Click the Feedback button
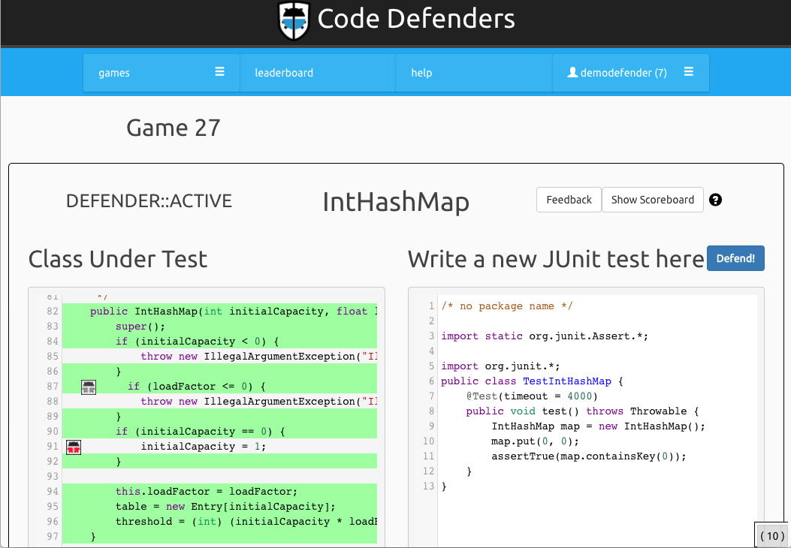The width and height of the screenshot is (791, 548). pyautogui.click(x=569, y=200)
